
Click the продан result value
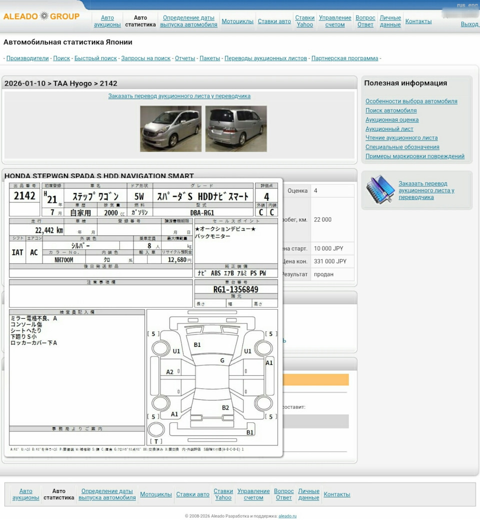323,274
